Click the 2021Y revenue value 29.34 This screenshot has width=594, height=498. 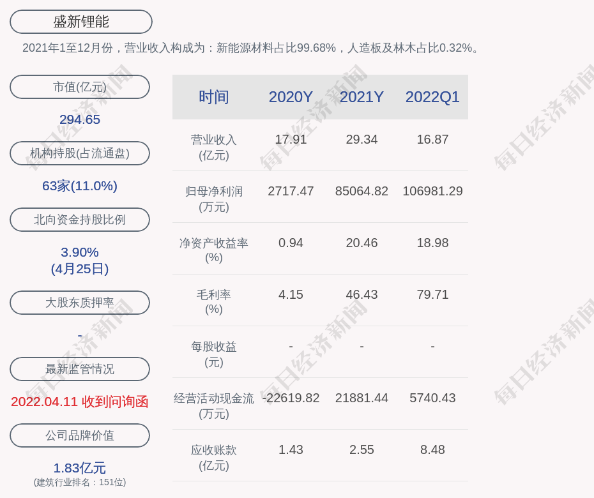pos(362,139)
